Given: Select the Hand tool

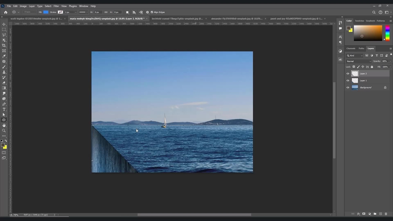Looking at the screenshot, I should click(4, 125).
